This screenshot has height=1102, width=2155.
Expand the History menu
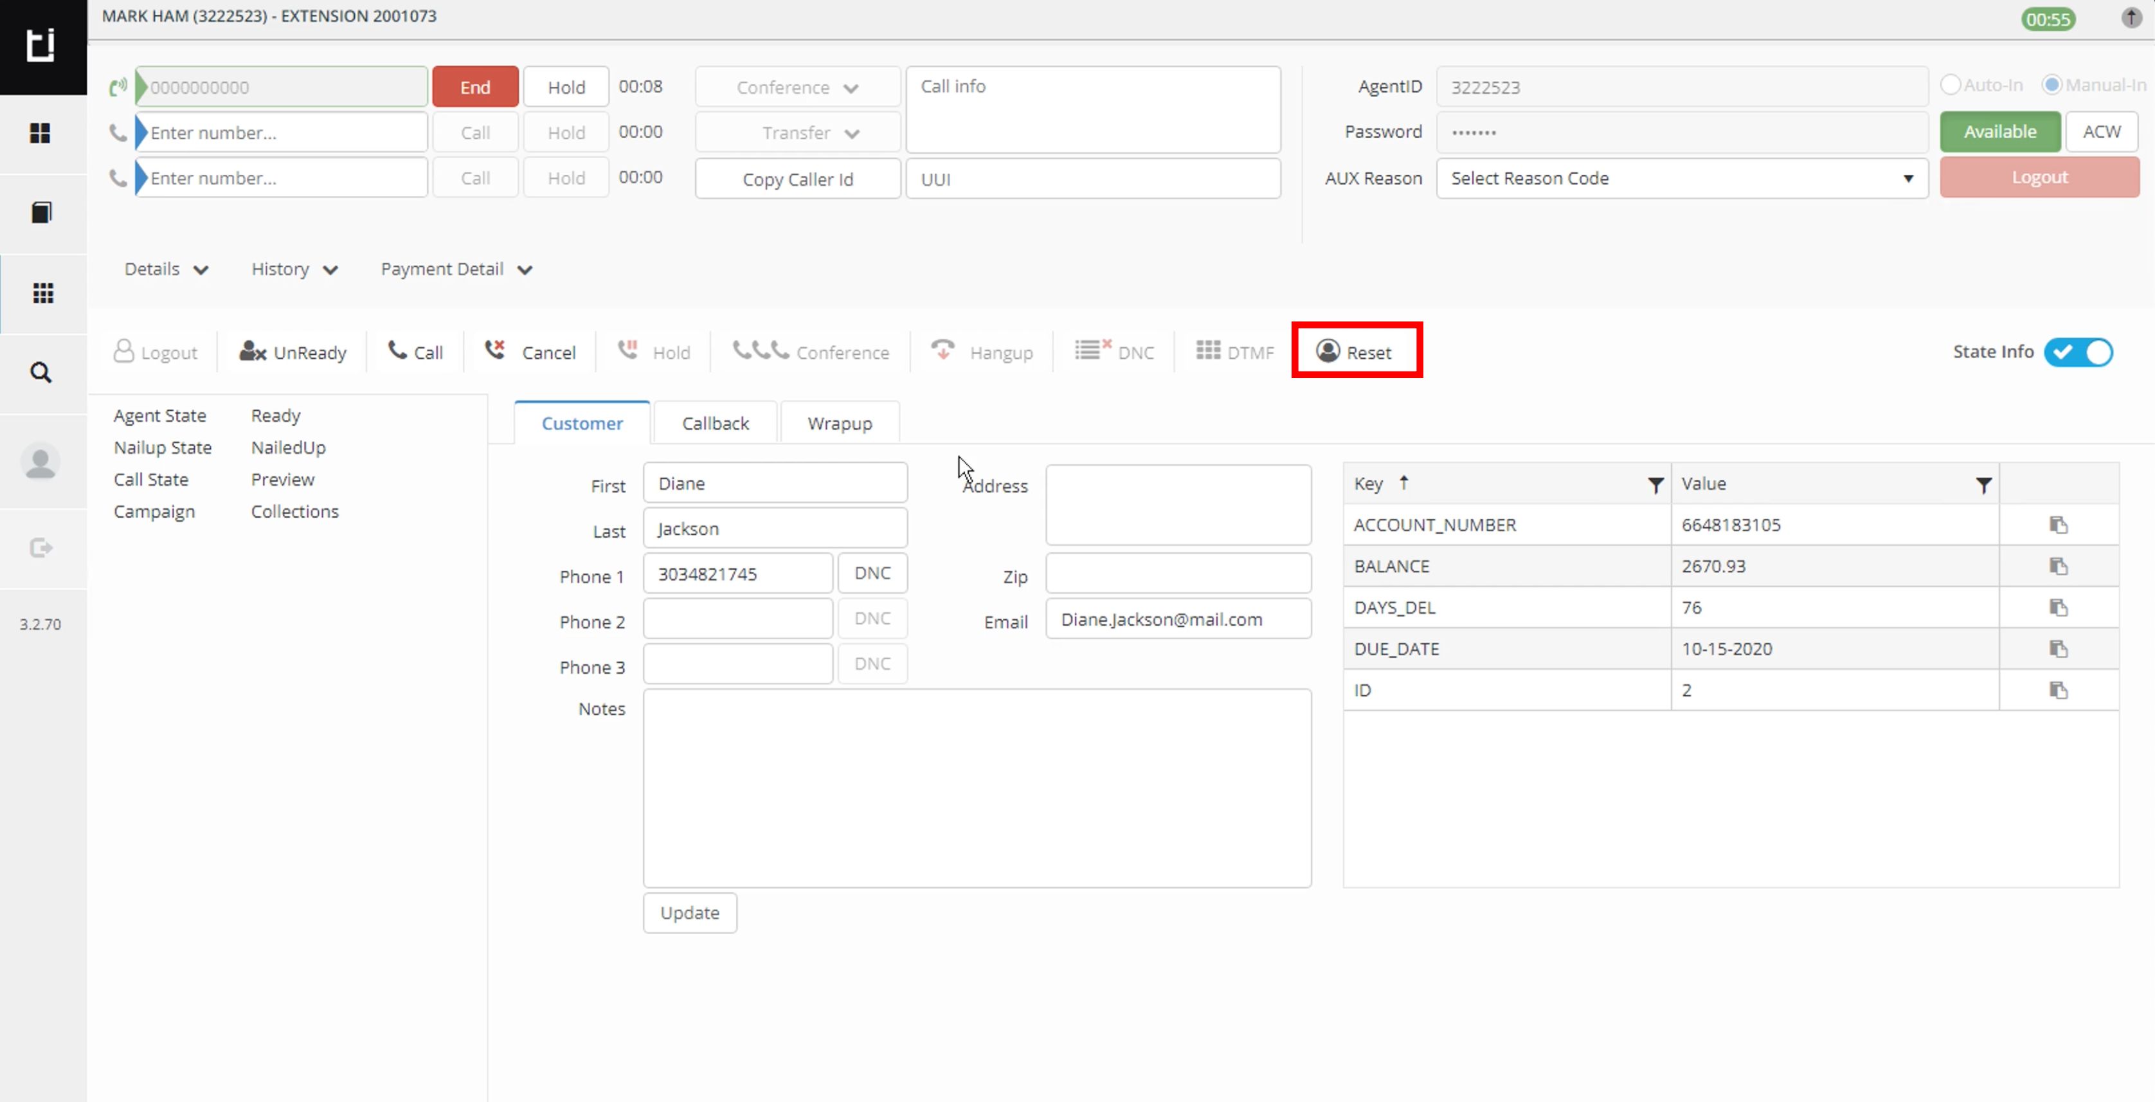coord(294,269)
